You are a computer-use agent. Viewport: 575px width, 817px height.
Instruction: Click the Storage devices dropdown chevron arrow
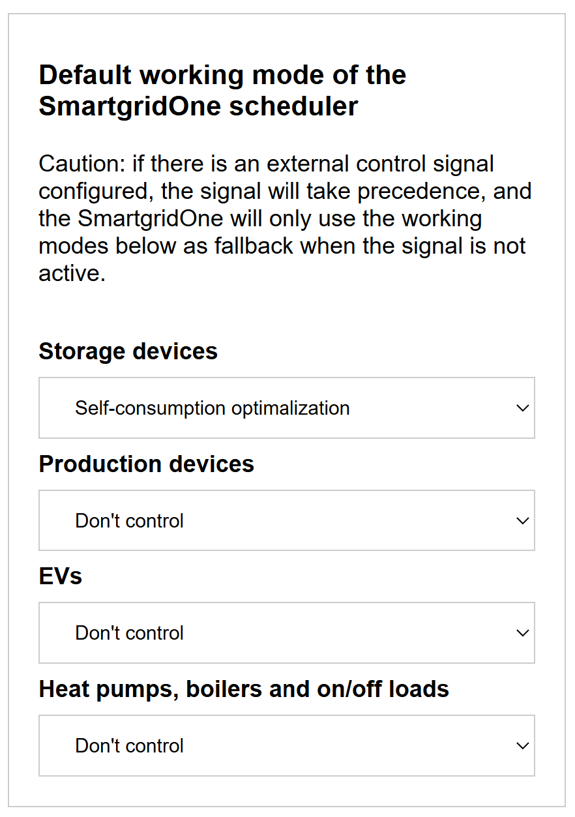[x=522, y=408]
